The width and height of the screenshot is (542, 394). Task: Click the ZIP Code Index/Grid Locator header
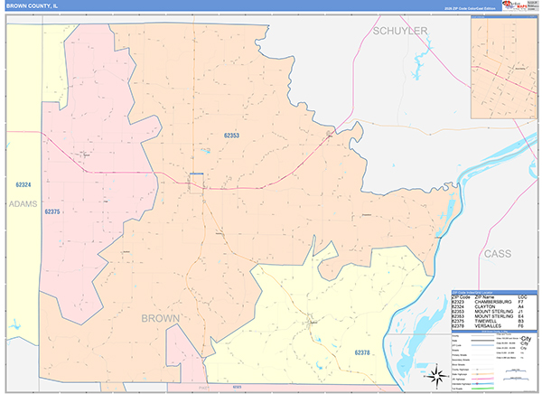coord(494,293)
